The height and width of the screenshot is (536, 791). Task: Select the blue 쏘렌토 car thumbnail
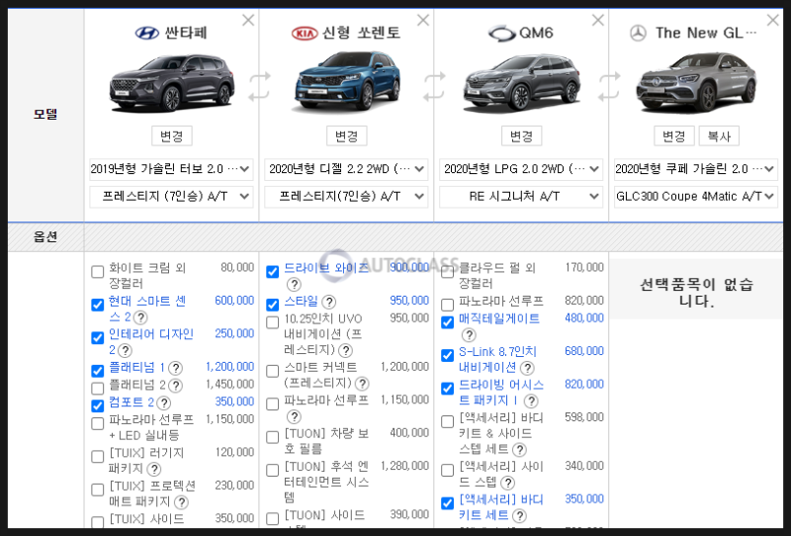click(x=347, y=82)
